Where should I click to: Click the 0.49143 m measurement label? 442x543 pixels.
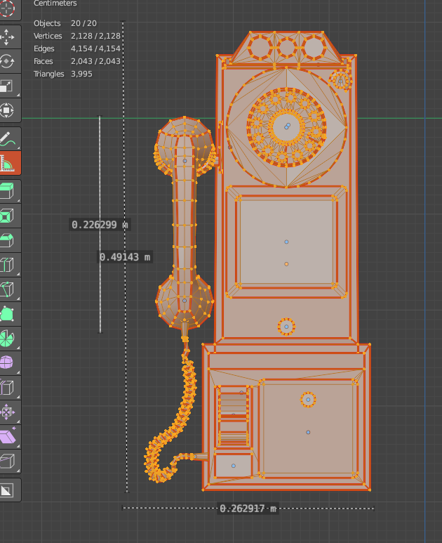point(125,257)
